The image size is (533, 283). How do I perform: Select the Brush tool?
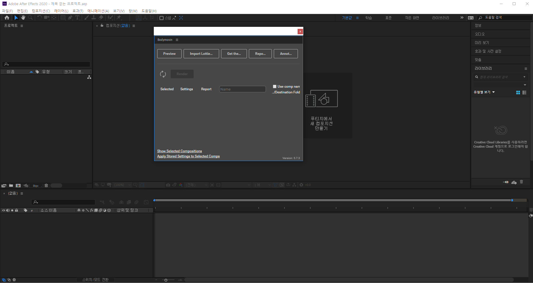click(86, 18)
